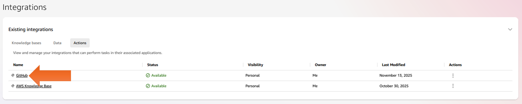Viewport: 522px width, 104px height.
Task: Click the November 13, 2025 date cell
Action: [x=396, y=75]
